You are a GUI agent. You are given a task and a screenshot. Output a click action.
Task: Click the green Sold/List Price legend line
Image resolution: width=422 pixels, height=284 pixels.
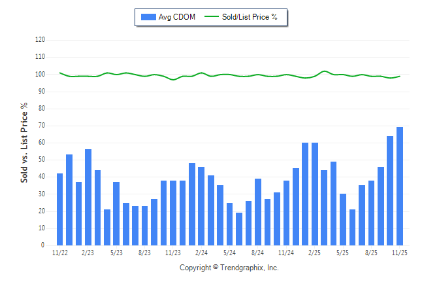(211, 17)
